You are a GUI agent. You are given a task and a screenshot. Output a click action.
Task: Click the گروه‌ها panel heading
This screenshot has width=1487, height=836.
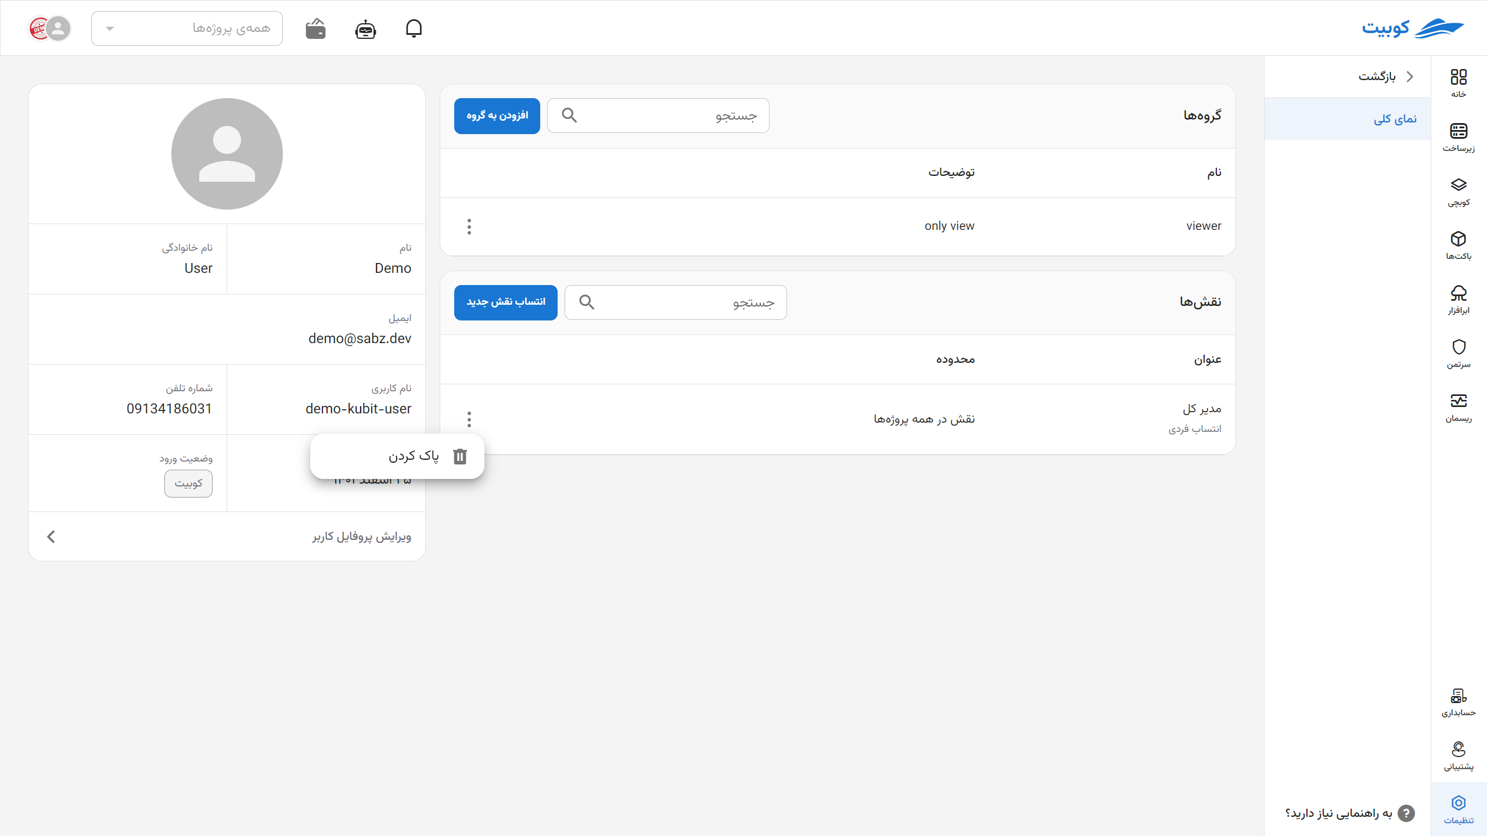coord(1202,116)
